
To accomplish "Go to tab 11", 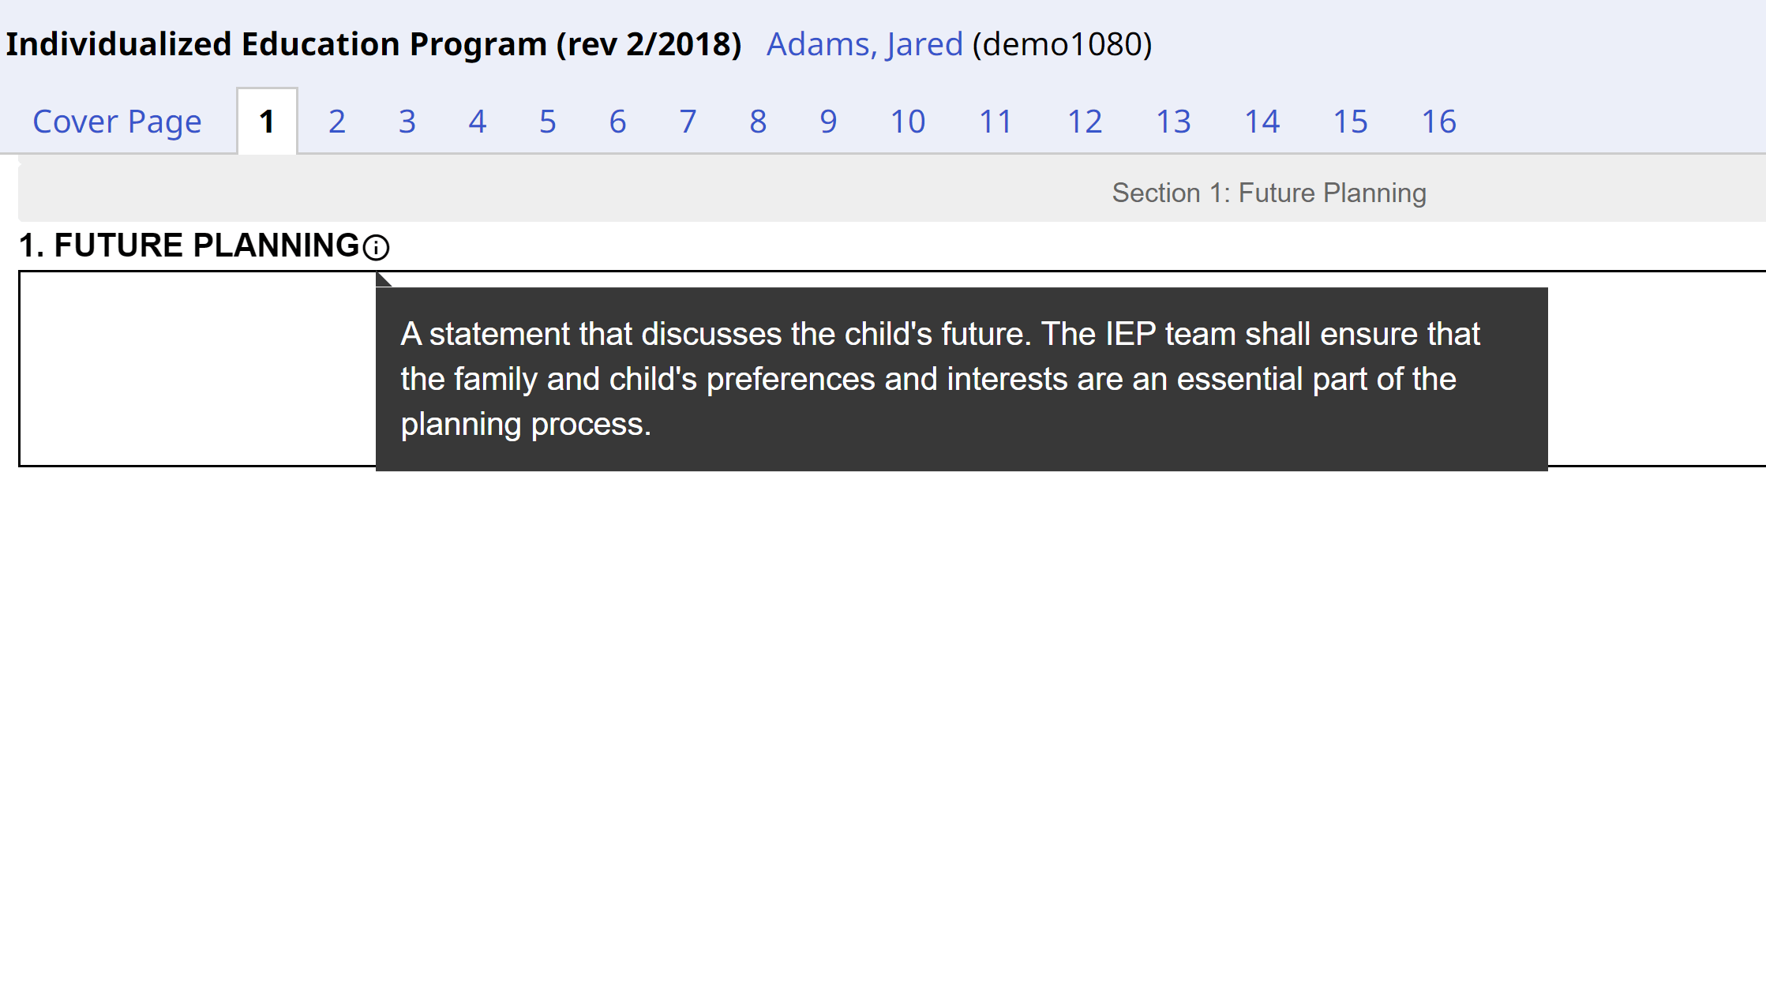I will tap(996, 122).
